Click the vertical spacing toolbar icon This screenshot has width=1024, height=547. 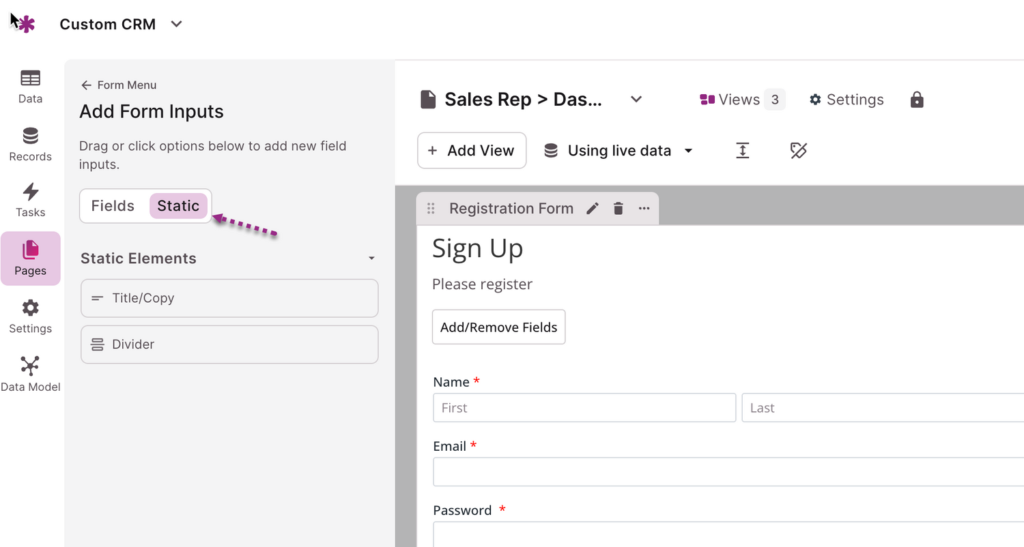743,151
